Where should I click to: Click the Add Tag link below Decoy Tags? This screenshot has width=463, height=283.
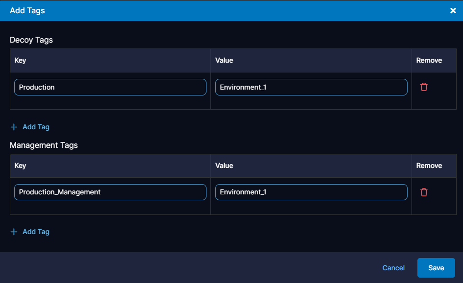click(x=36, y=127)
